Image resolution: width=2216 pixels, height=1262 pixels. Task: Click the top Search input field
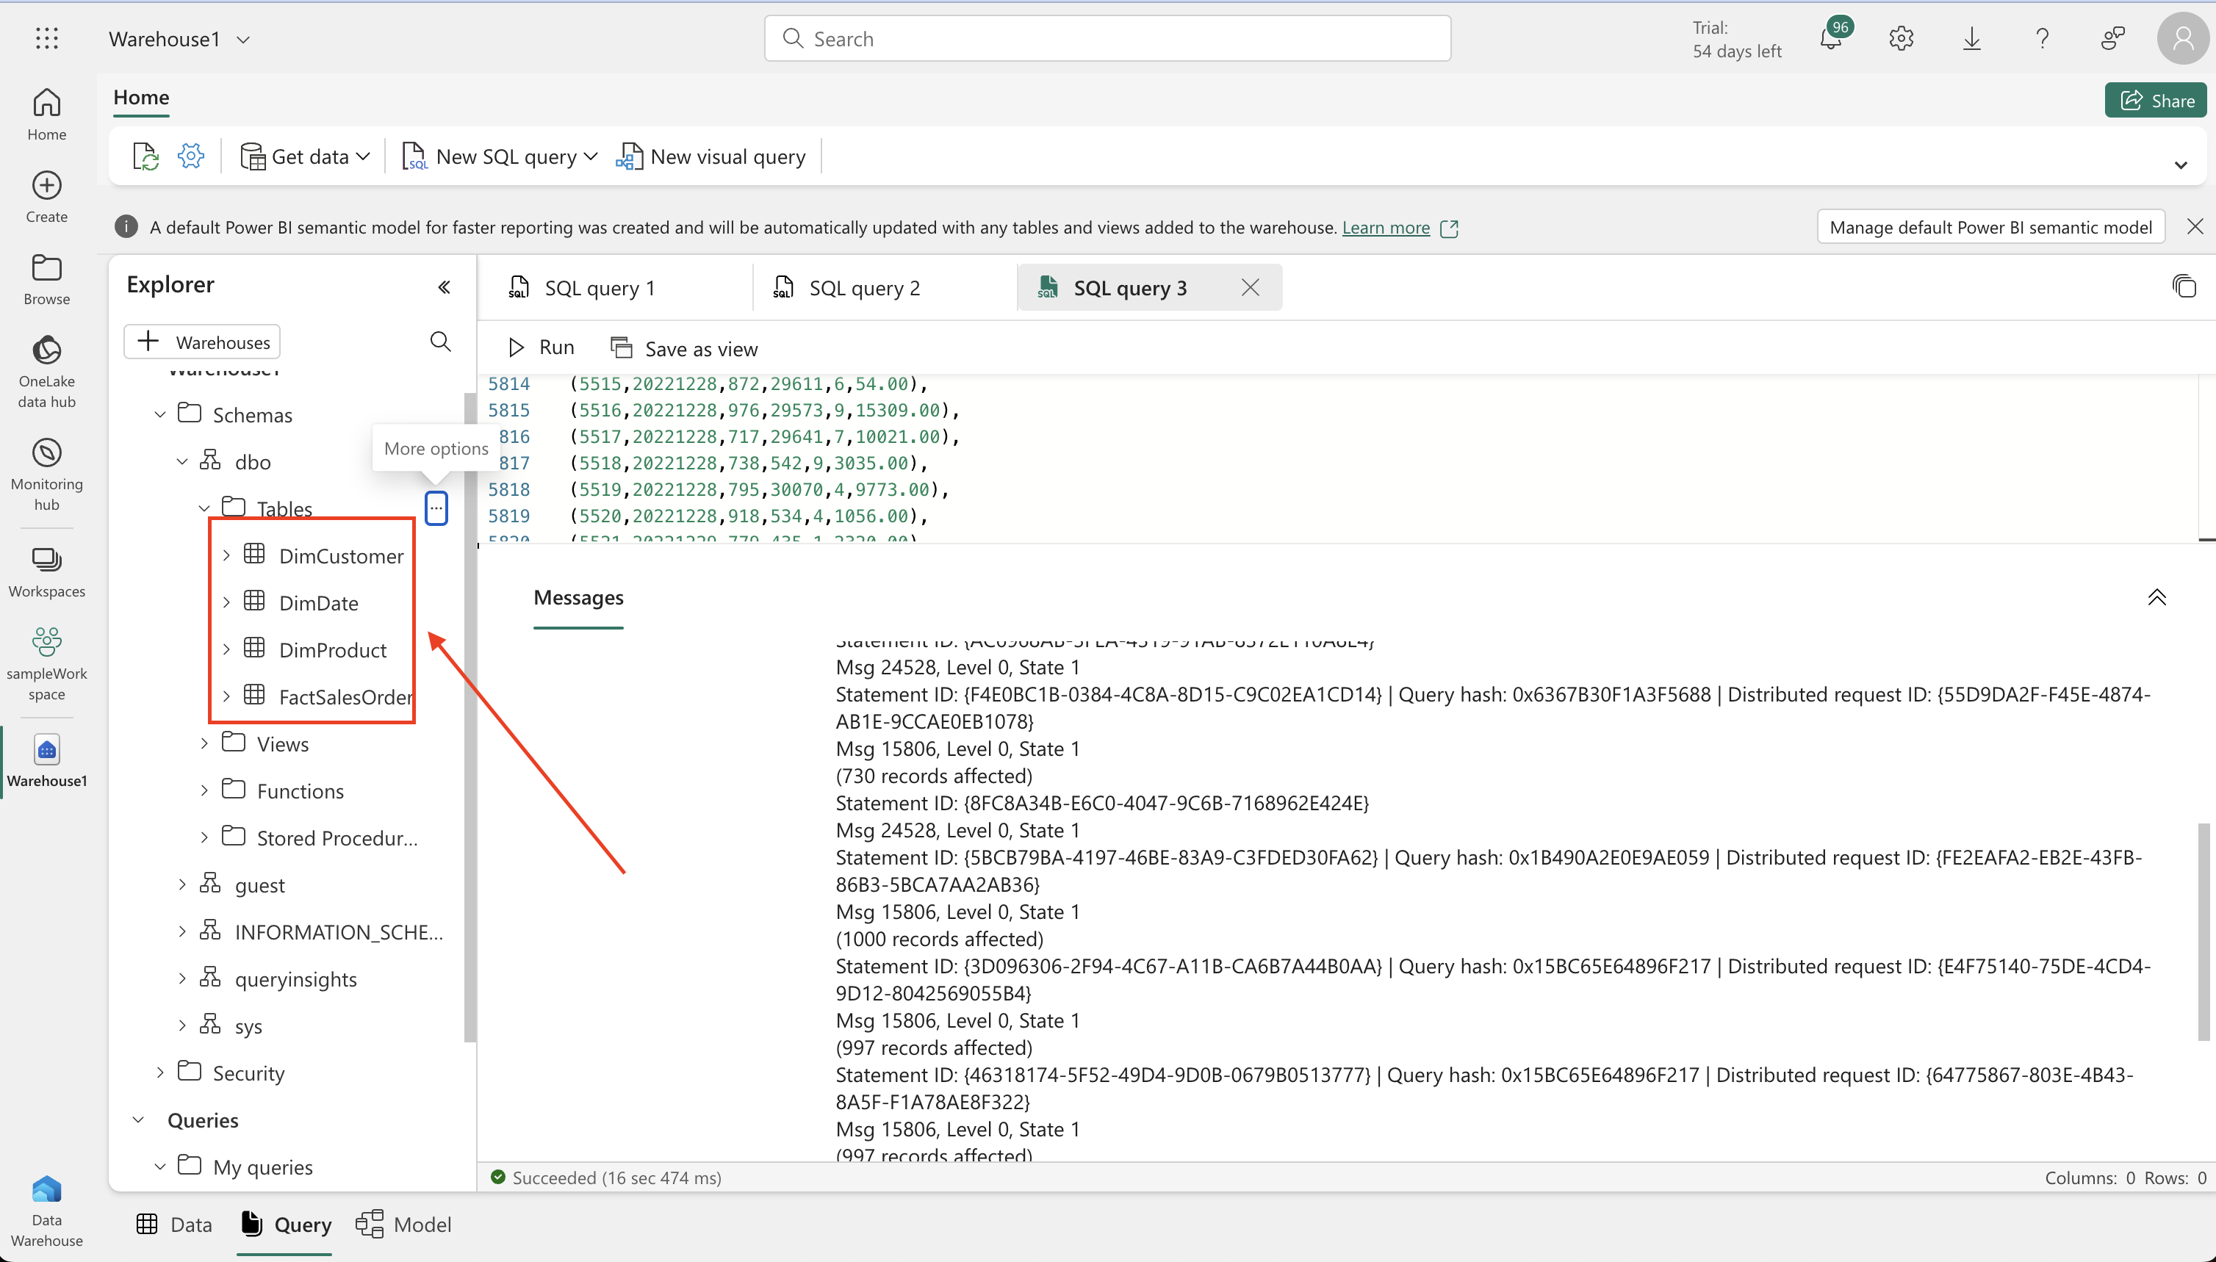coord(1107,39)
